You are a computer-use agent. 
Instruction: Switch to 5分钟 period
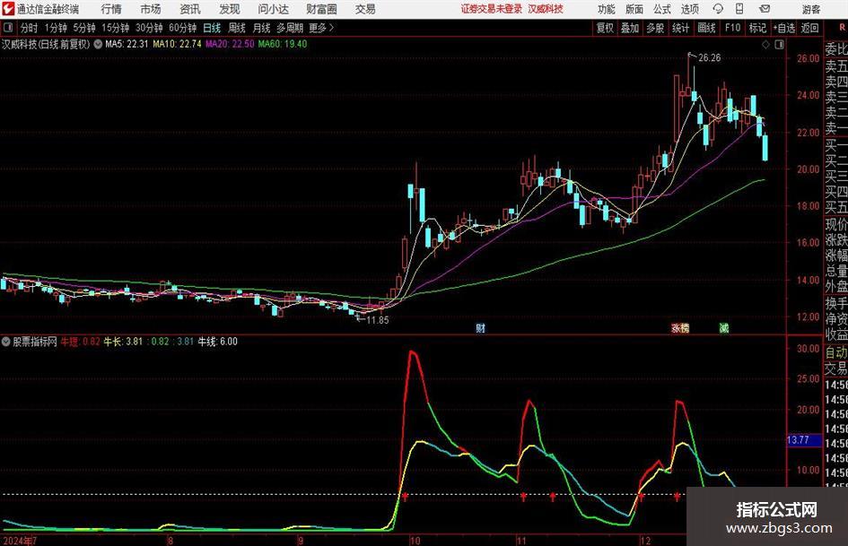83,28
